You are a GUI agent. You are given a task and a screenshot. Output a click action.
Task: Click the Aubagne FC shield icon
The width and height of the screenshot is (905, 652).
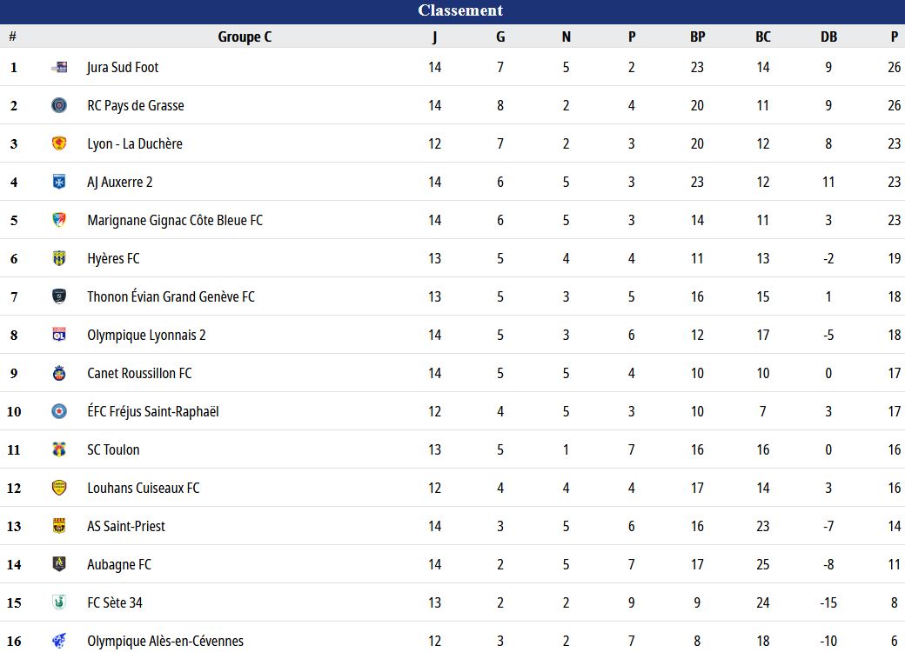[x=59, y=564]
